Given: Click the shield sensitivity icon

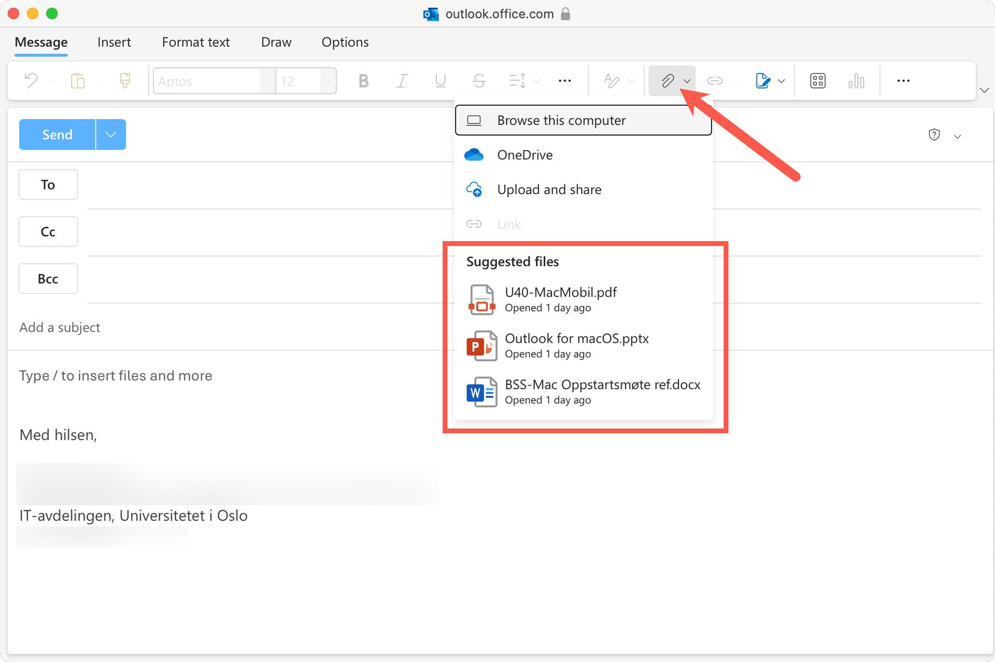Looking at the screenshot, I should tap(934, 135).
